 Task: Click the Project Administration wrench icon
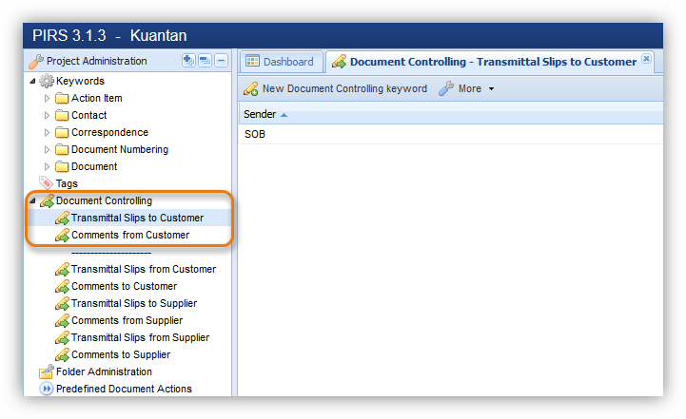pos(36,61)
